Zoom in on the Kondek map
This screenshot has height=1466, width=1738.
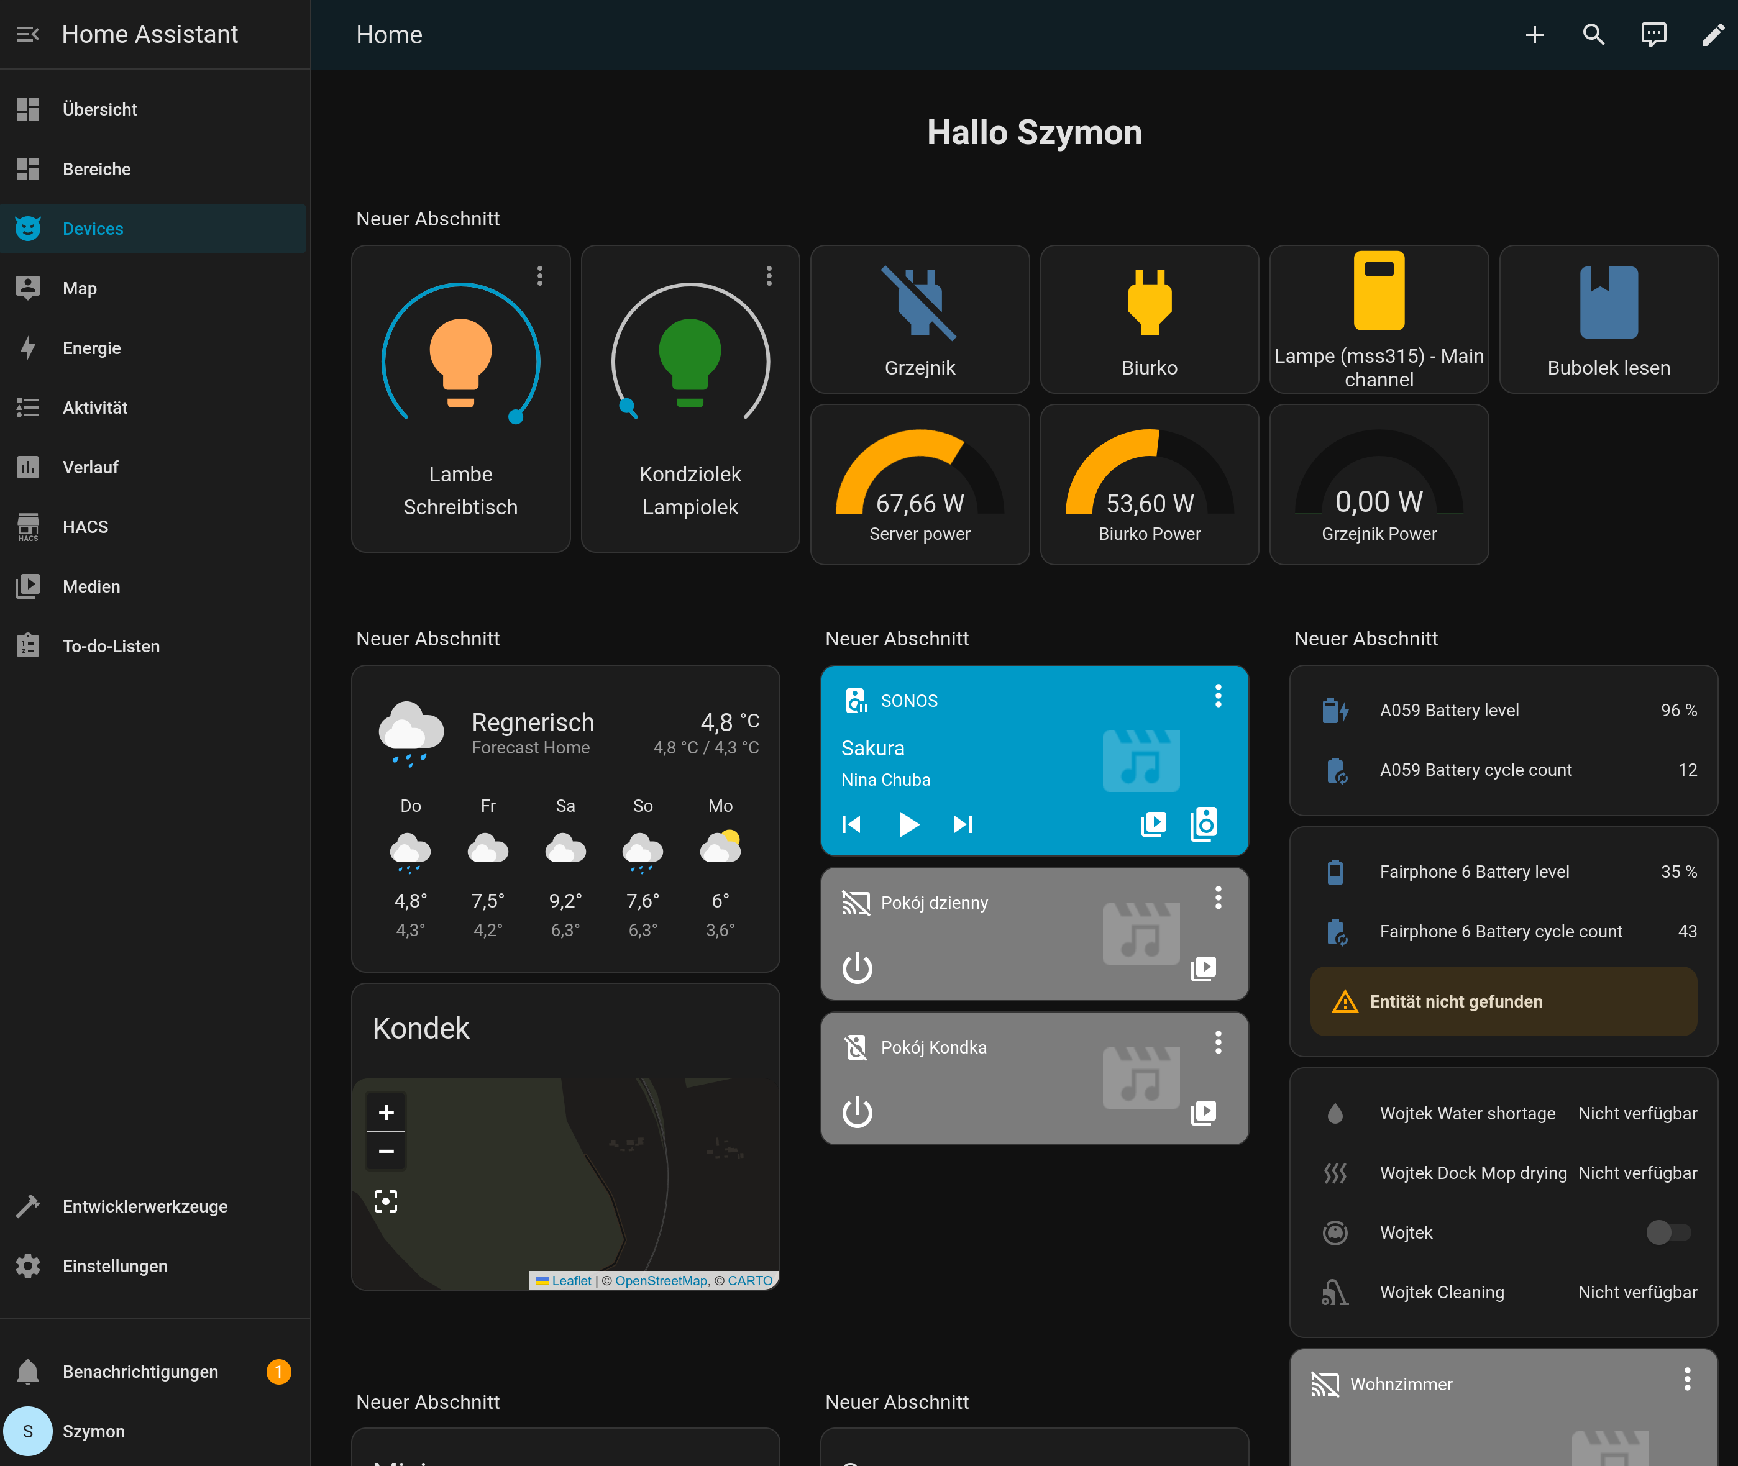tap(386, 1113)
